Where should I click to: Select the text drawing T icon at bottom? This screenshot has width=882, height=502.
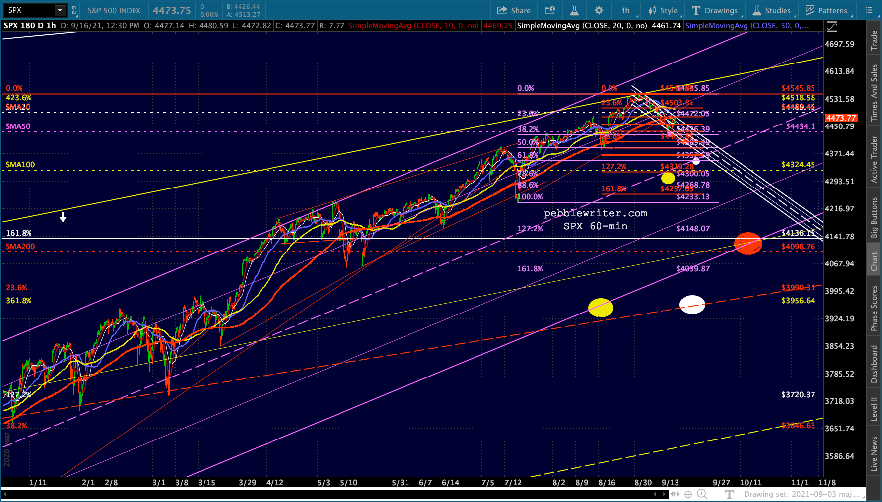[x=729, y=494]
